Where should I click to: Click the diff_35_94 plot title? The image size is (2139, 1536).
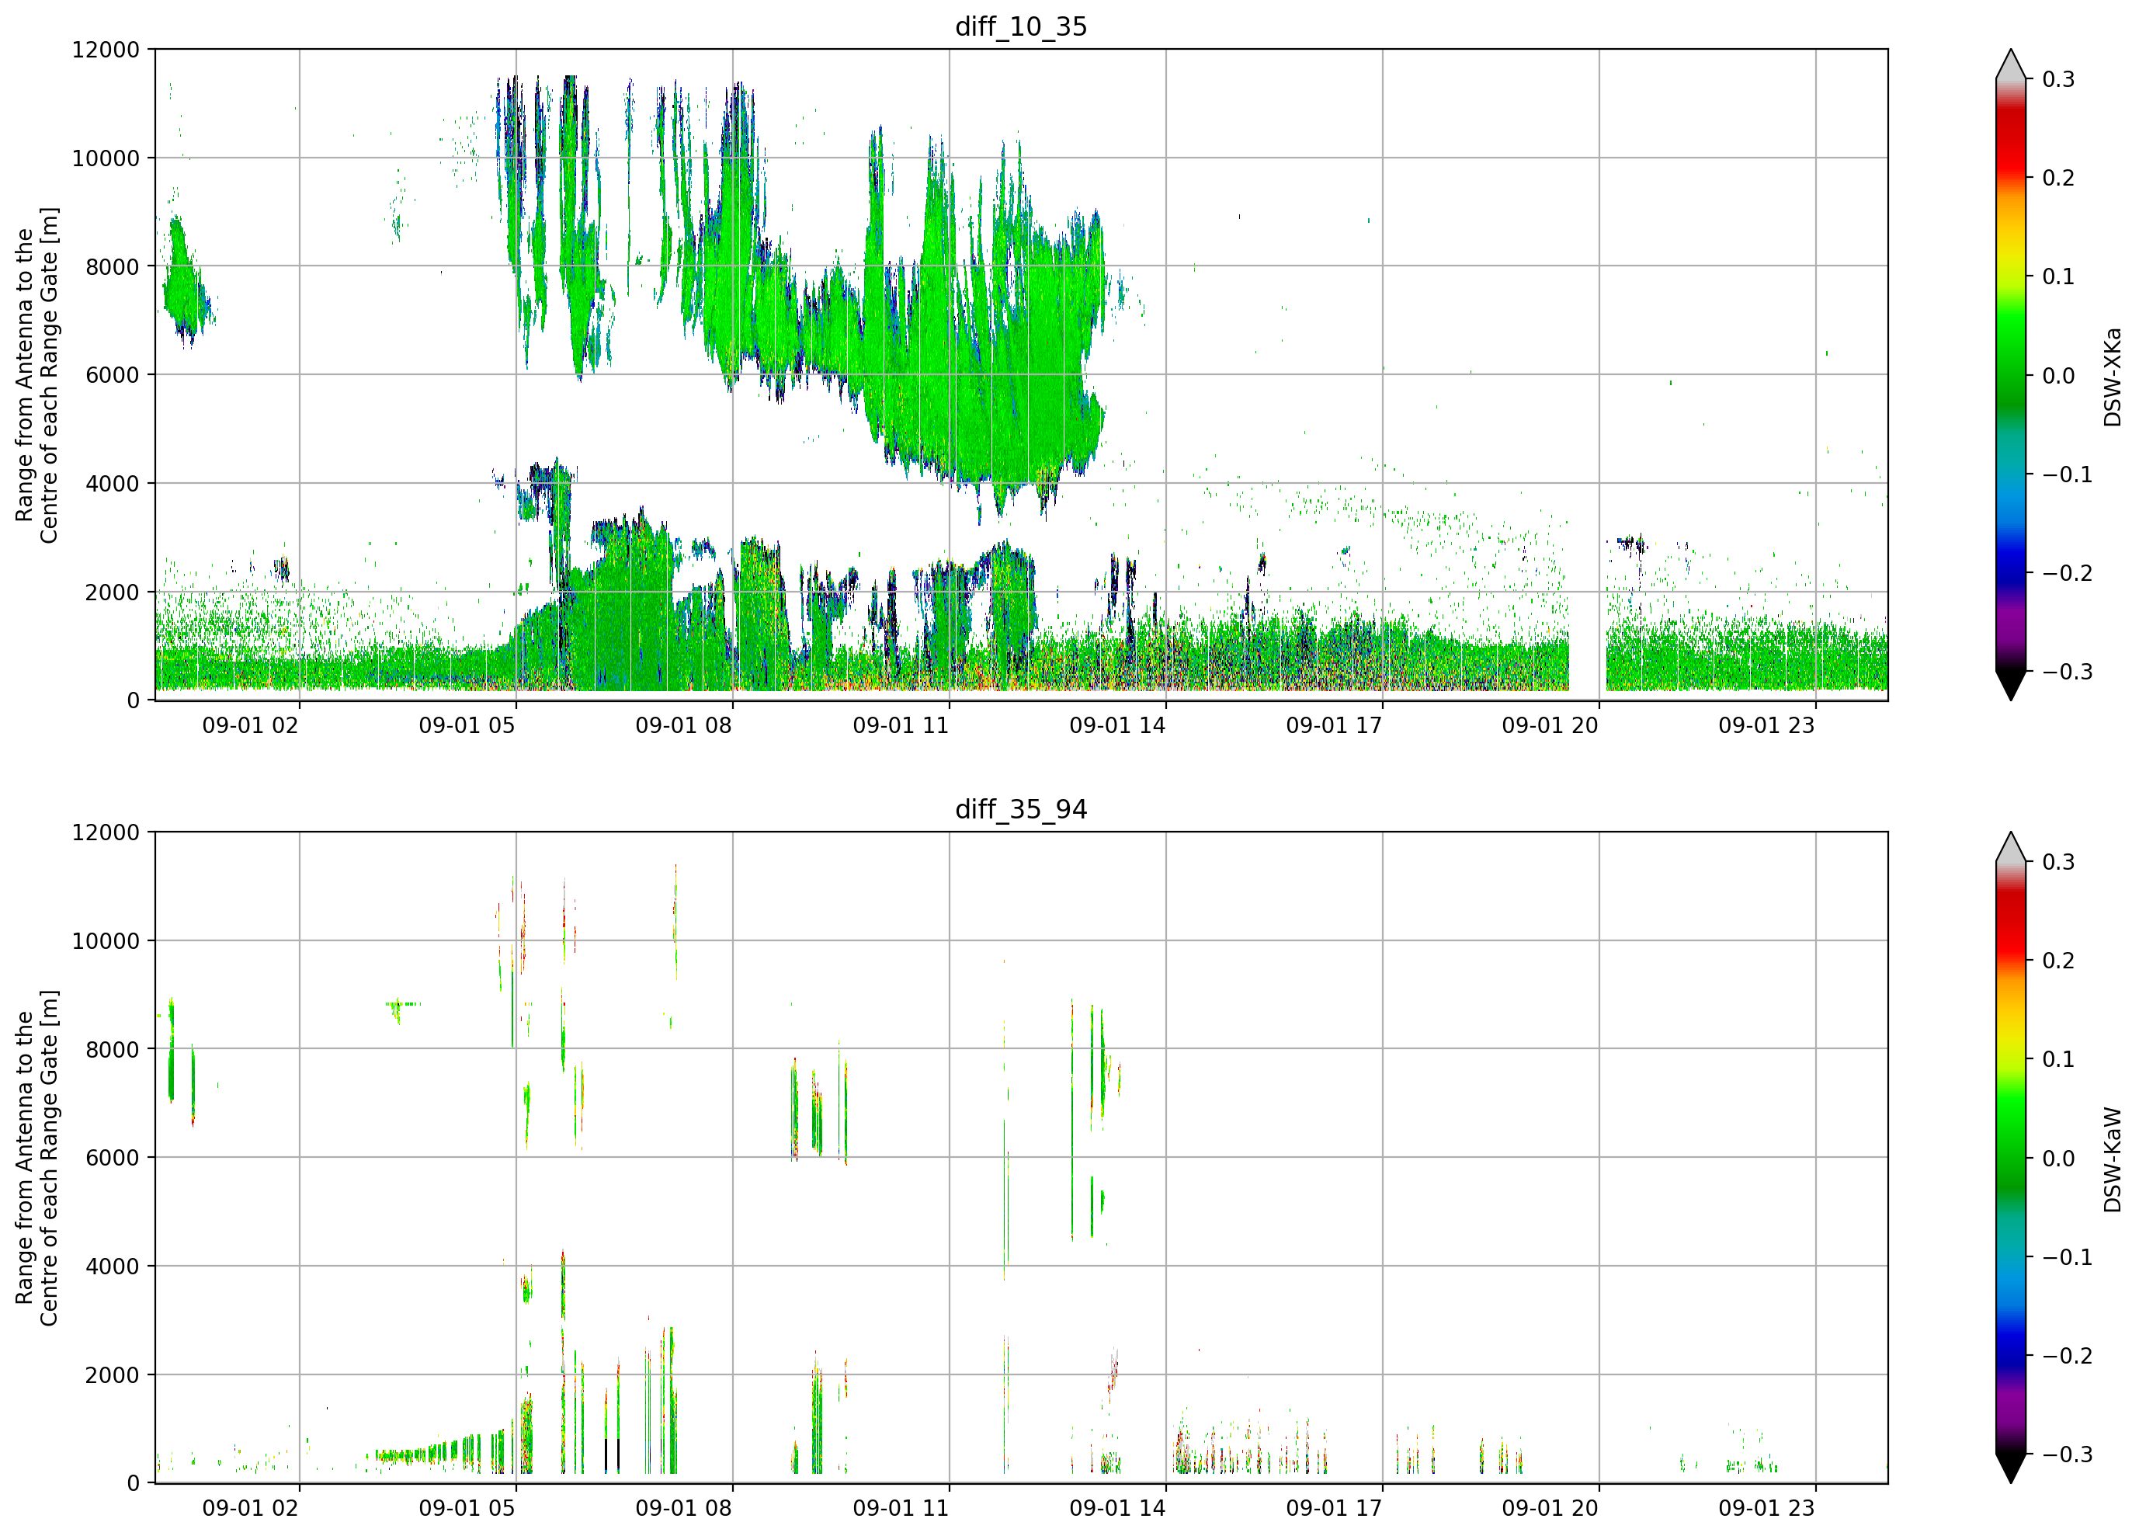tap(1022, 809)
